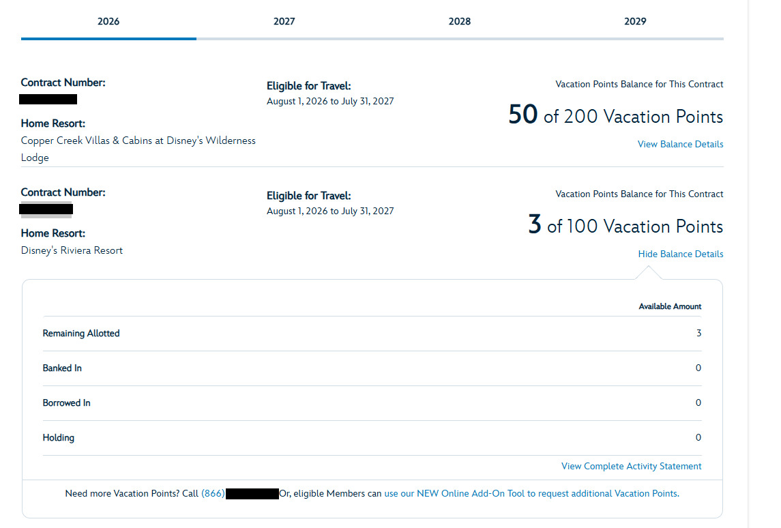
Task: Click the Banked In row label
Action: 62,368
